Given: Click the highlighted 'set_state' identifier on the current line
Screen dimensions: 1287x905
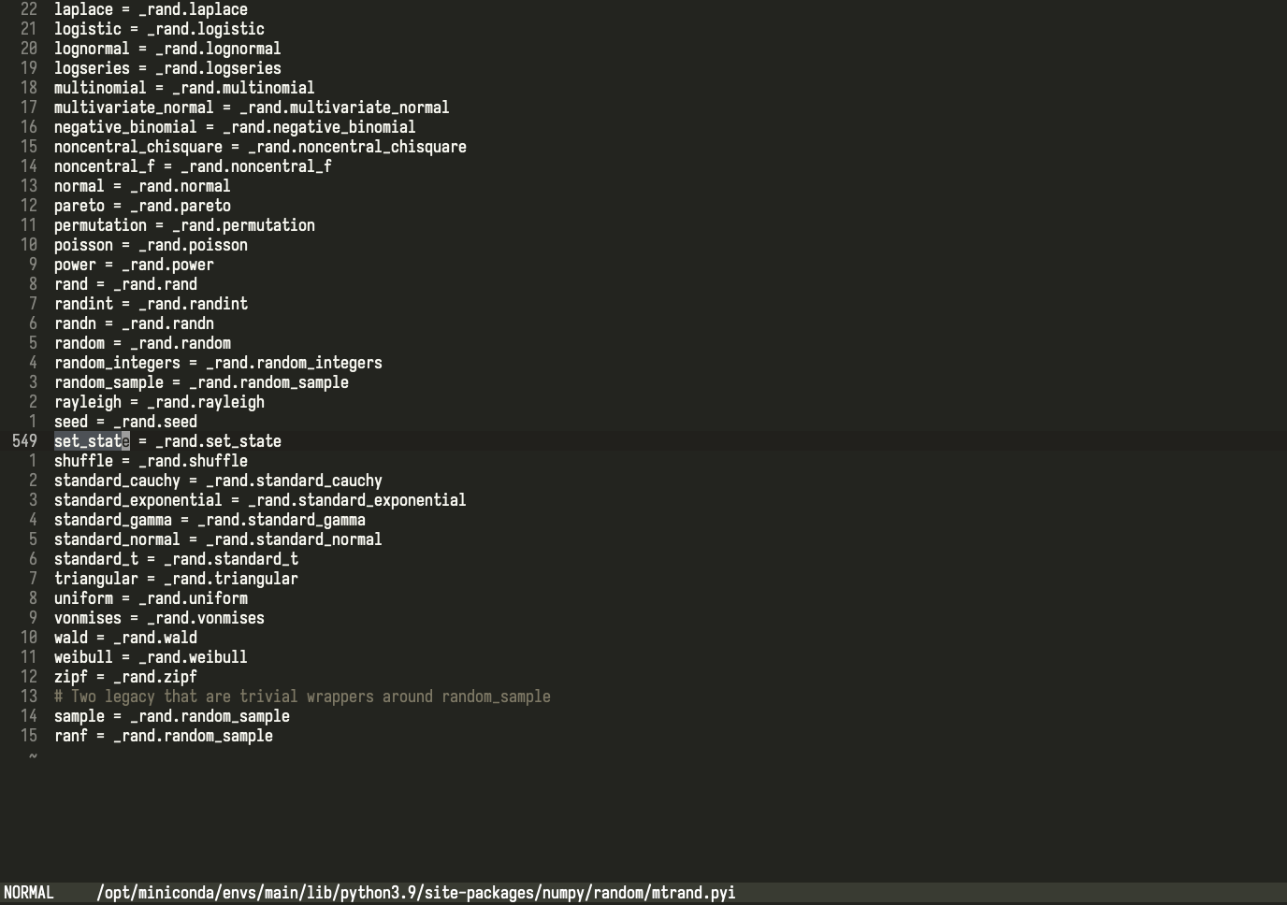Looking at the screenshot, I should [92, 441].
